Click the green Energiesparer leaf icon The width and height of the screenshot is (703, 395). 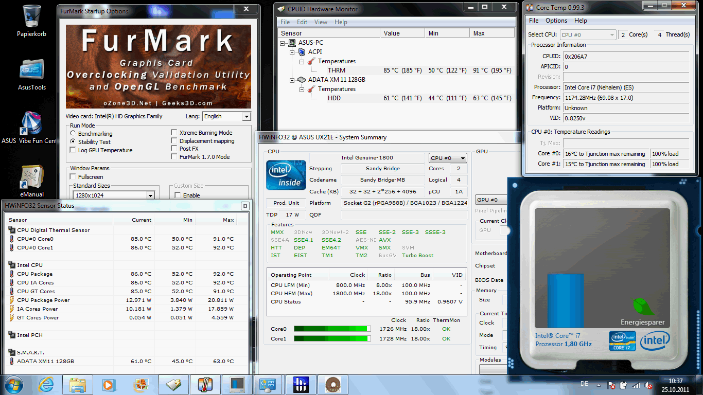644,307
